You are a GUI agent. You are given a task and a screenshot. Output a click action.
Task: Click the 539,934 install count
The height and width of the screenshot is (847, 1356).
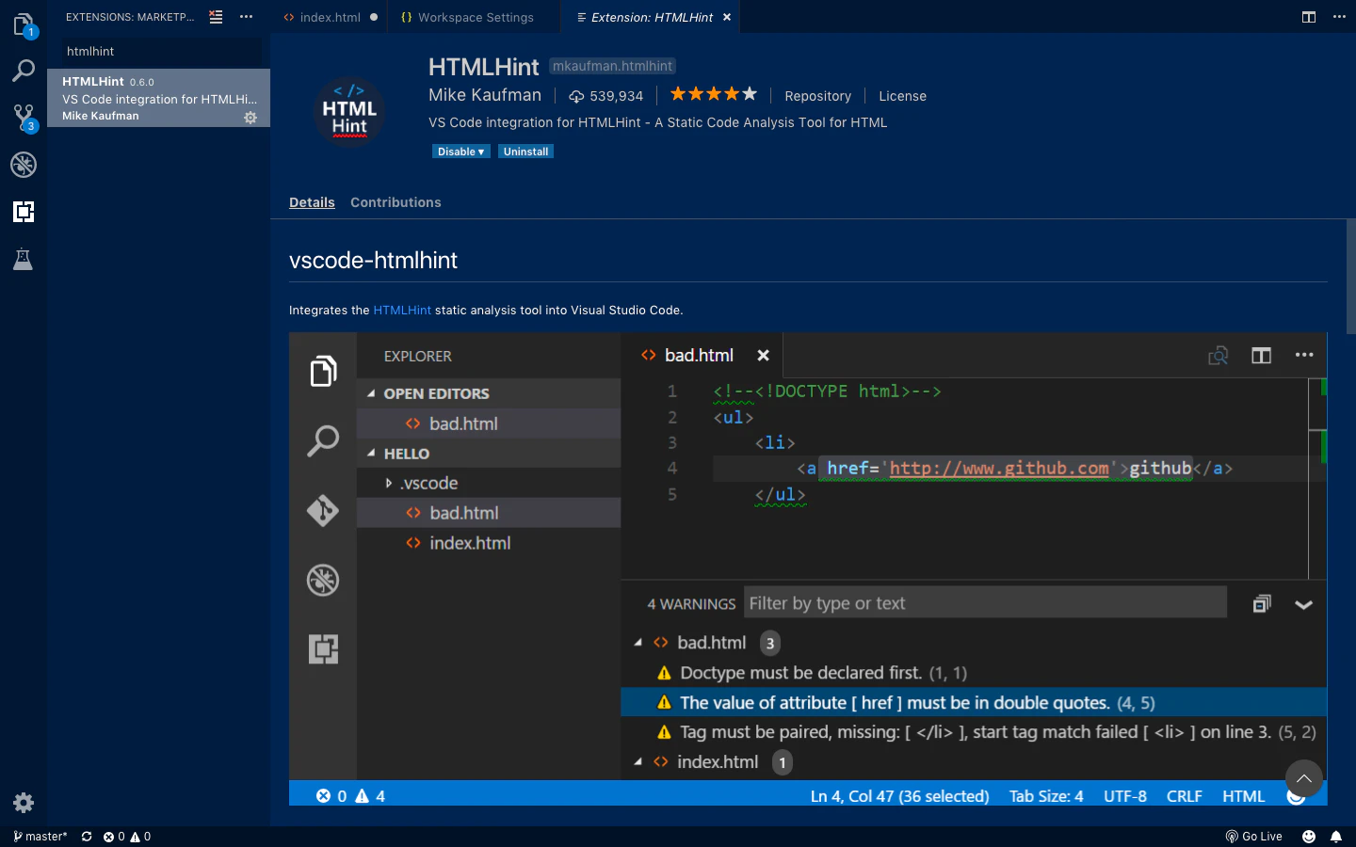pos(606,96)
